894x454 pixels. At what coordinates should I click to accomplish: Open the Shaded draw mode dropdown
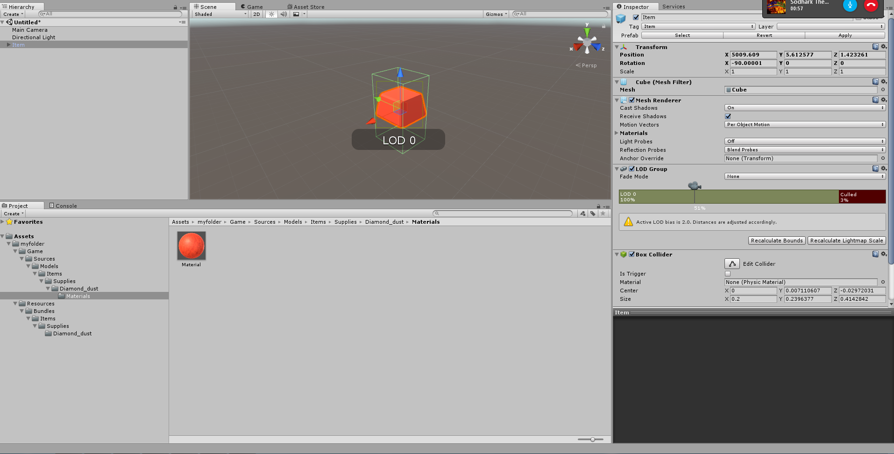point(220,14)
